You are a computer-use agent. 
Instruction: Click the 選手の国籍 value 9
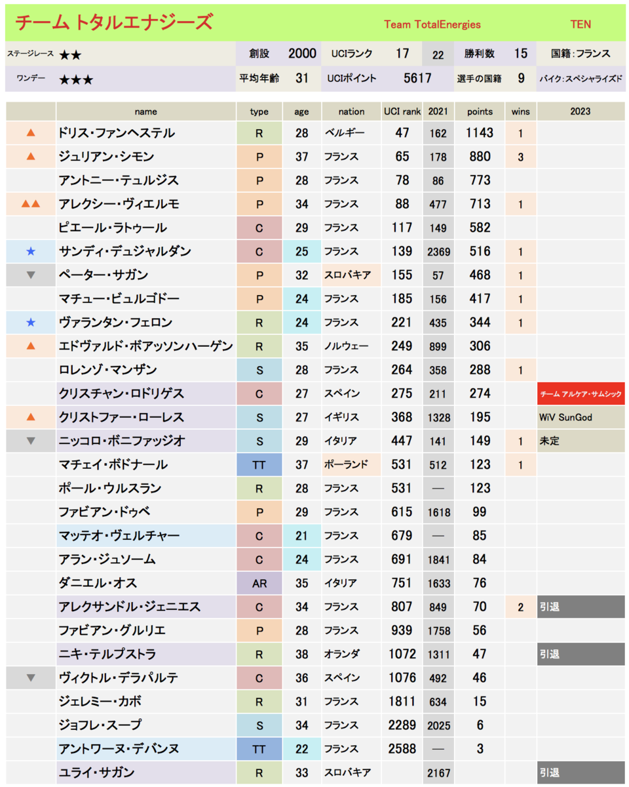tap(521, 78)
